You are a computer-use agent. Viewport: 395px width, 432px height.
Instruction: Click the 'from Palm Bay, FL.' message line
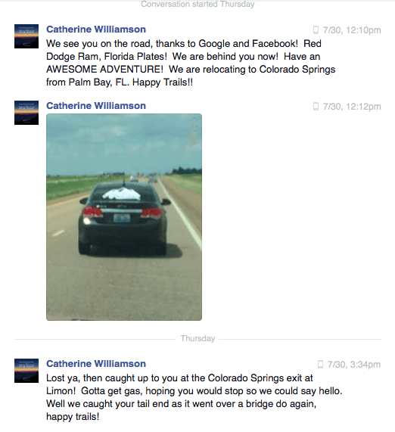tap(120, 82)
